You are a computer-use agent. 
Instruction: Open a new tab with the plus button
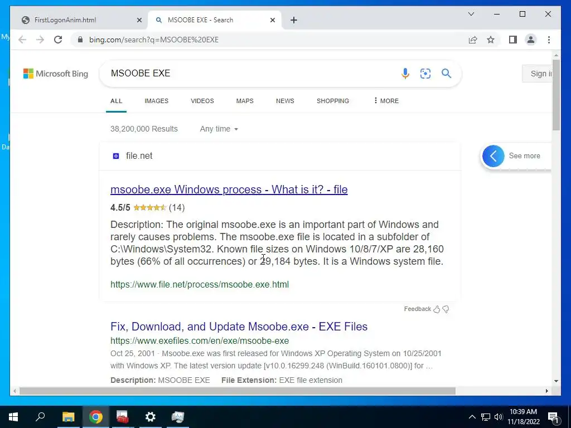[x=294, y=20]
